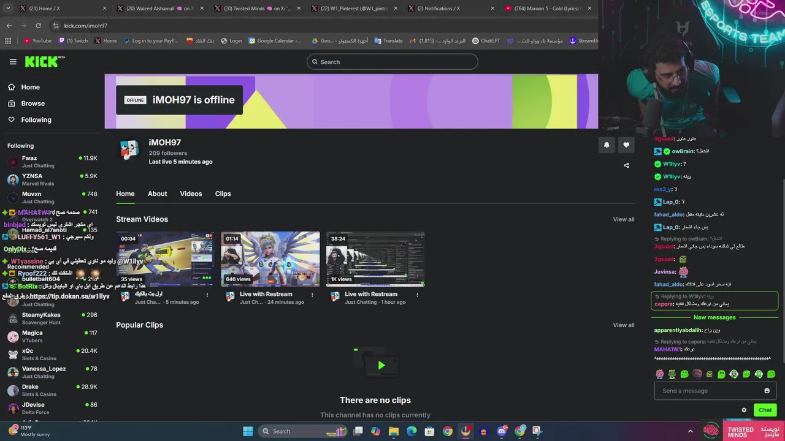Click the Kick logo
Screen dimensions: 785x441
tap(44, 61)
